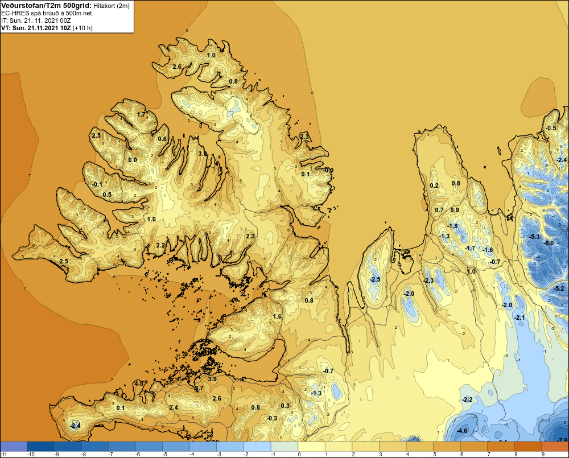The image size is (569, 458).
Task: Select the -1.8 temperature value
Action: point(452,226)
